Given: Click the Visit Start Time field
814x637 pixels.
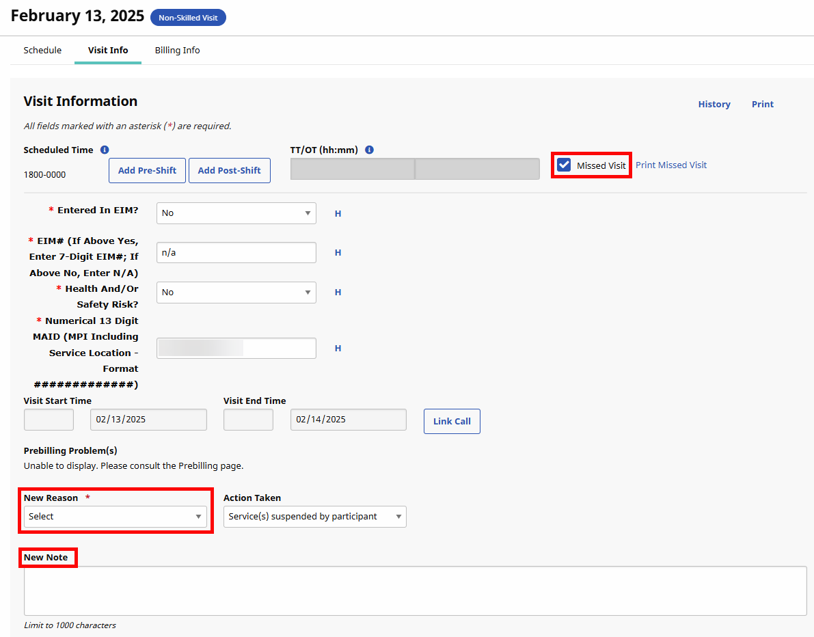Looking at the screenshot, I should [x=49, y=419].
